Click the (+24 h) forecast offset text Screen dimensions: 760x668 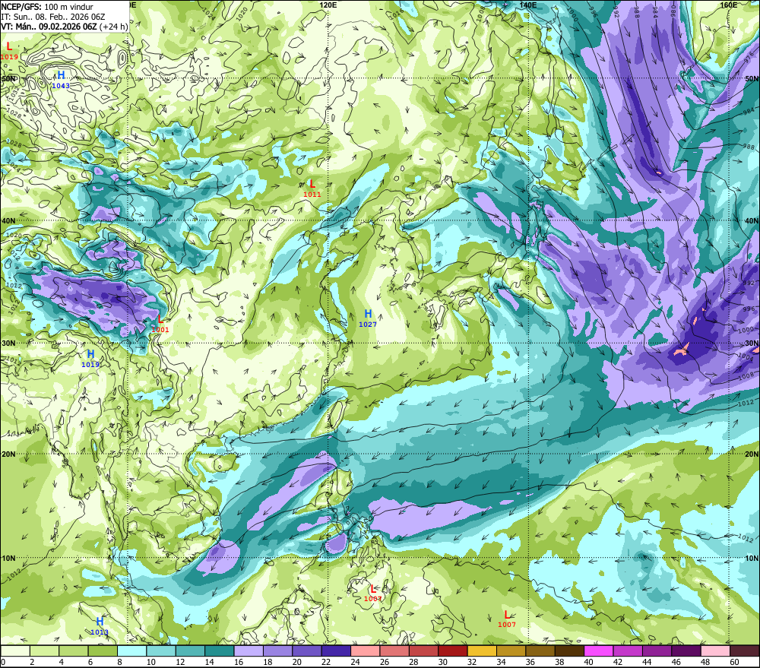tap(113, 27)
